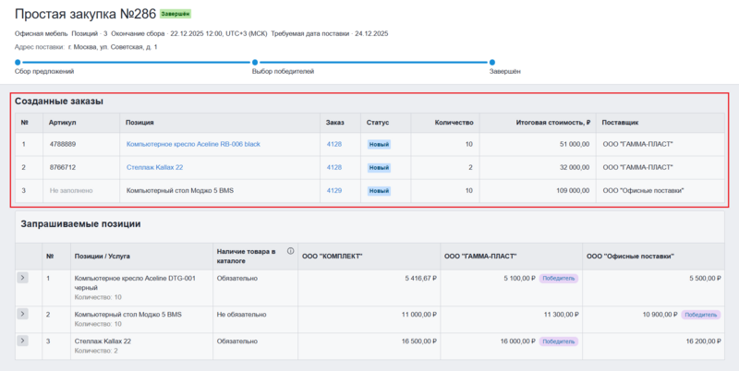Screen dimensions: 739x371
Task: Select the 'Сбор предложений' progress step
Action: 18,62
